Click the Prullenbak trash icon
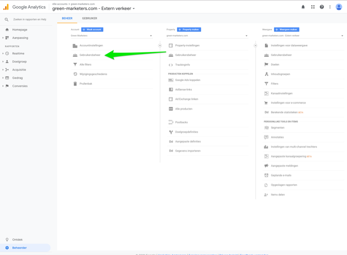Viewport: 347px width, 255px height. pyautogui.click(x=75, y=84)
